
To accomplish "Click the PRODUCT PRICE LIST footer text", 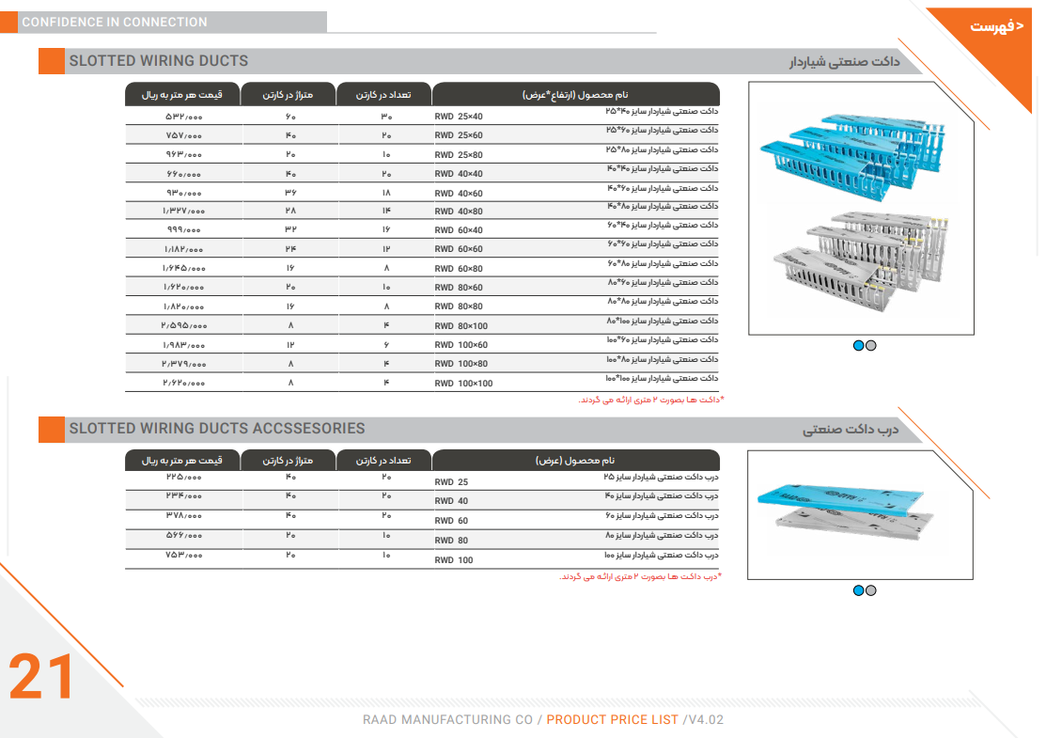I will pyautogui.click(x=612, y=720).
